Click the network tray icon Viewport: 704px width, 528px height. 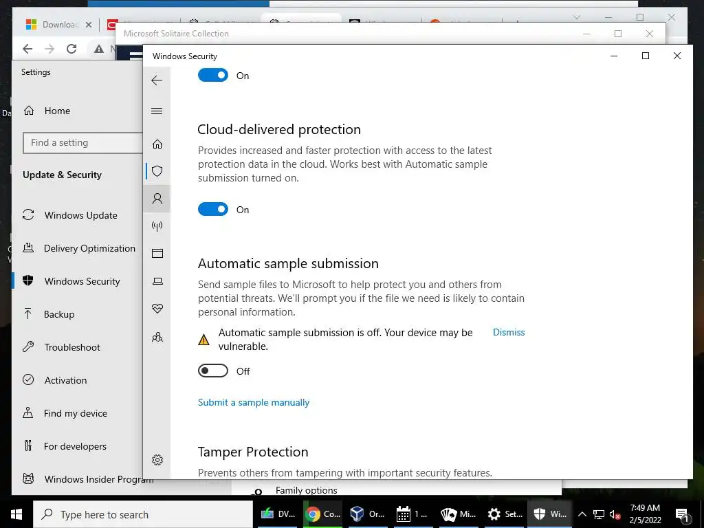tap(599, 514)
